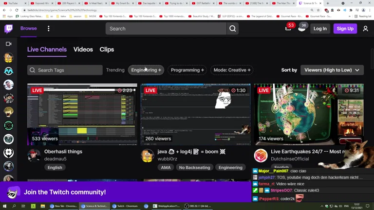Expand the Viewers (High to Low) sort dropdown
Image resolution: width=374 pixels, height=210 pixels.
(332, 70)
